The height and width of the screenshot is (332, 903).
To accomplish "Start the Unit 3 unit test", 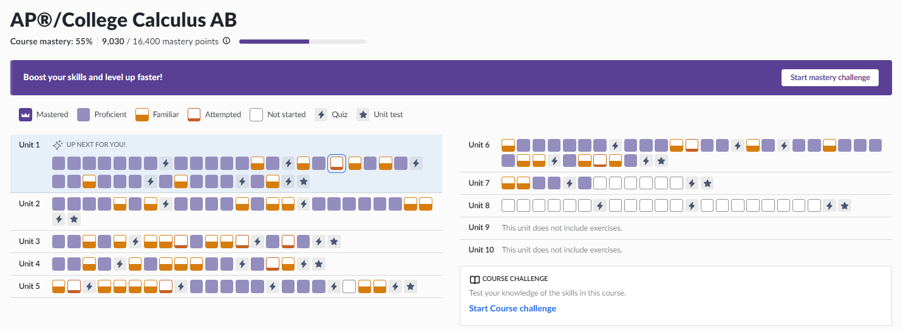I will 333,241.
